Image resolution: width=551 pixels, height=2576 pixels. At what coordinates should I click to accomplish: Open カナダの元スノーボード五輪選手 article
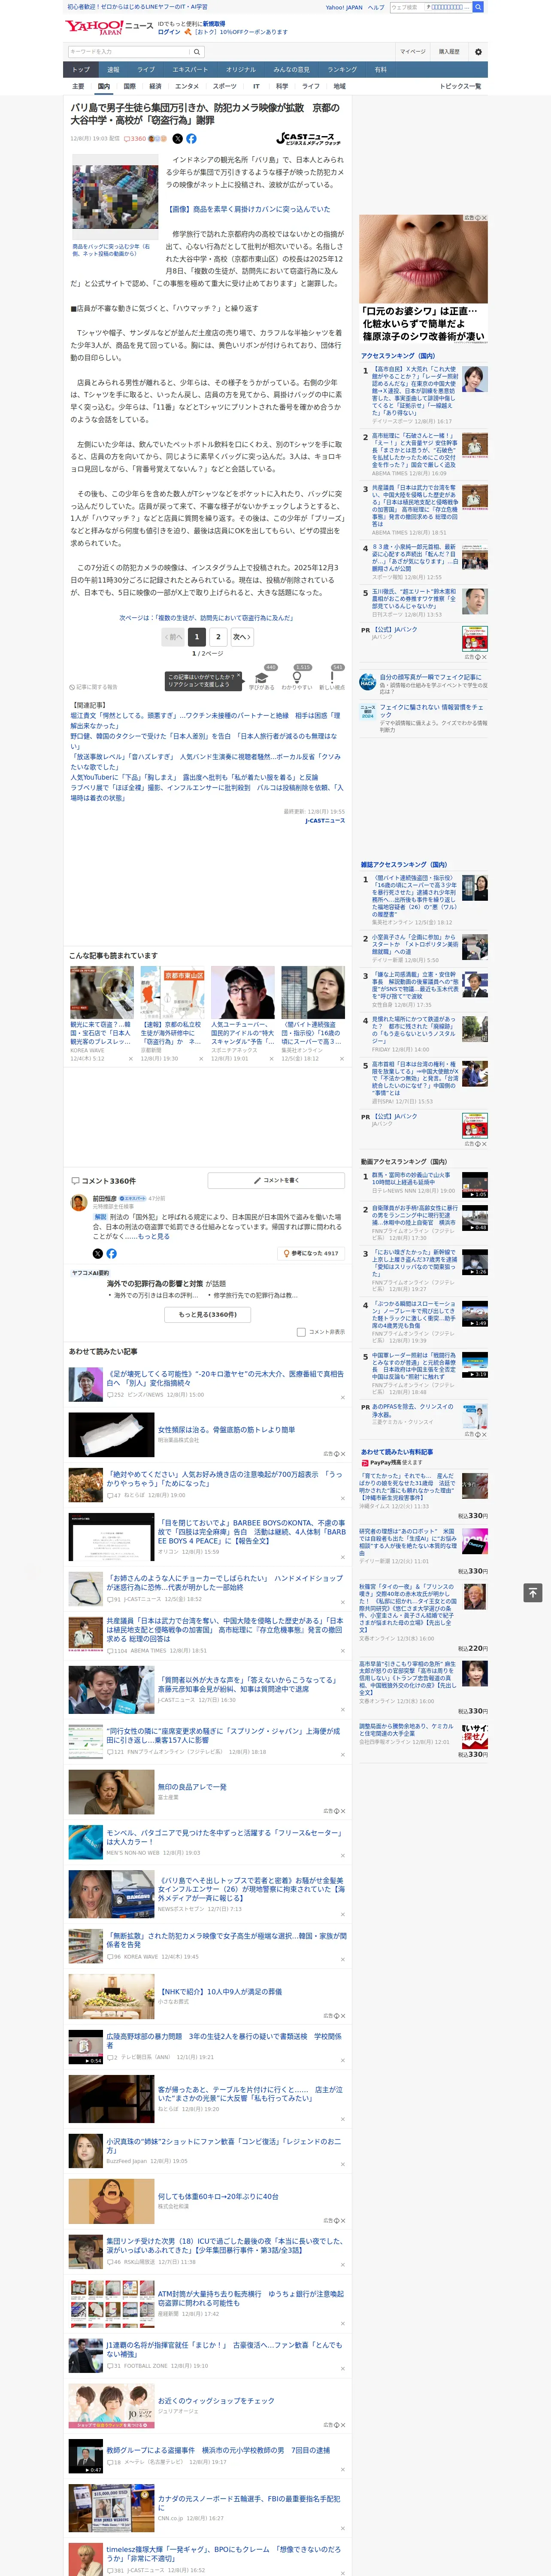(x=249, y=2503)
